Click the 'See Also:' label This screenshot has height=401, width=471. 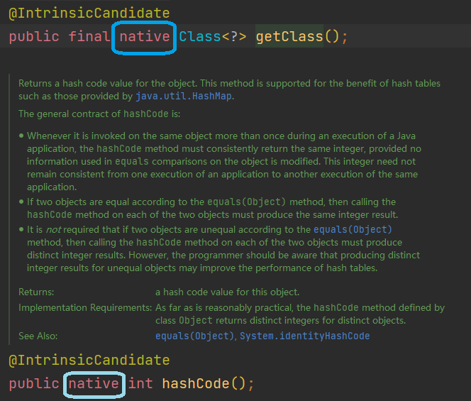38,336
